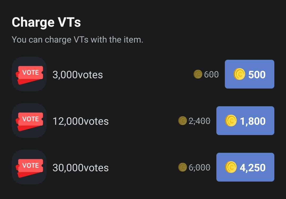The width and height of the screenshot is (286, 199).
Task: Tap the gold coin inside the 4,250 button
Action: point(231,167)
